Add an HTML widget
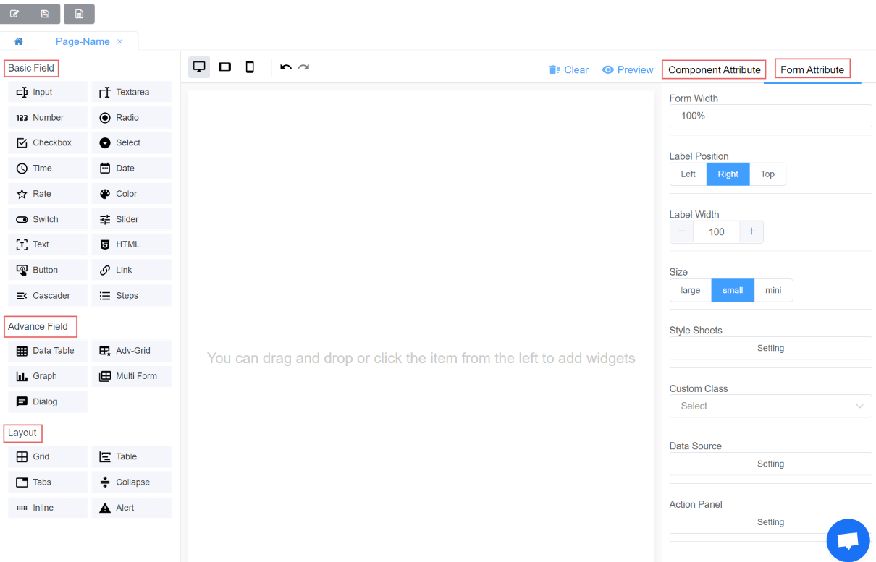The height and width of the screenshot is (562, 876). pyautogui.click(x=131, y=244)
